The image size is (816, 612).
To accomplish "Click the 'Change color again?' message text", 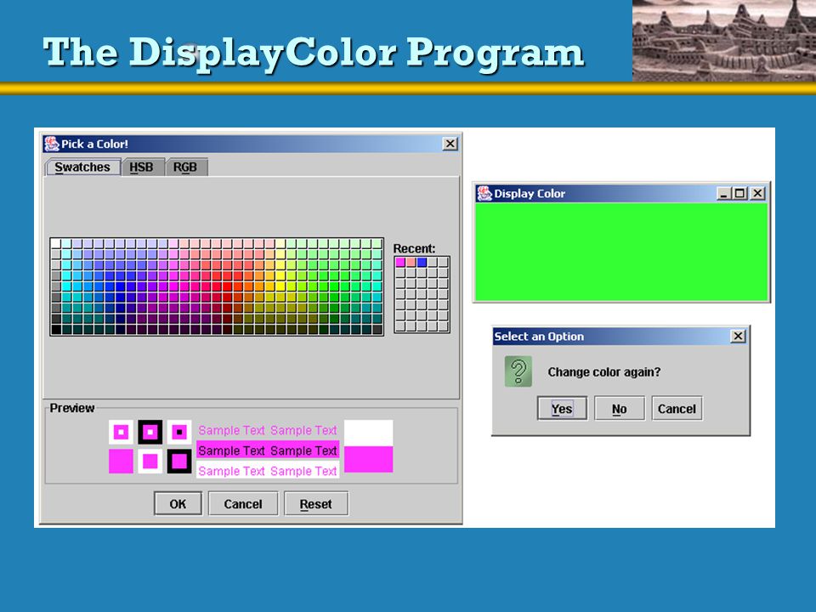I will (604, 372).
